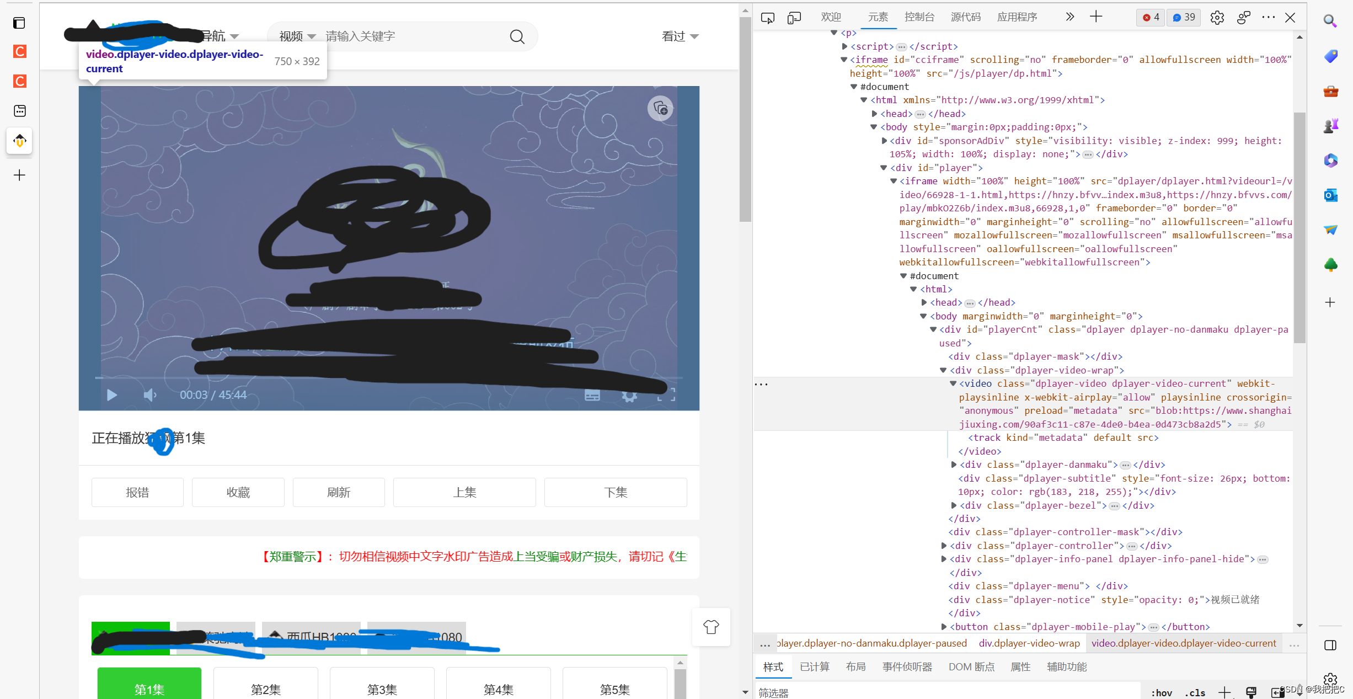Open the tools briefcase icon in sidebar
This screenshot has height=699, width=1353.
click(x=1330, y=91)
